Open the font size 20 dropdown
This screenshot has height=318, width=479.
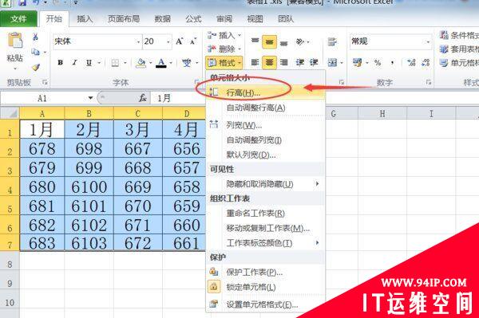[168, 41]
